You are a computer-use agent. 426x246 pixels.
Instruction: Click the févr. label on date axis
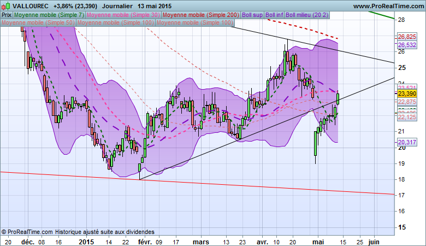click(x=145, y=242)
